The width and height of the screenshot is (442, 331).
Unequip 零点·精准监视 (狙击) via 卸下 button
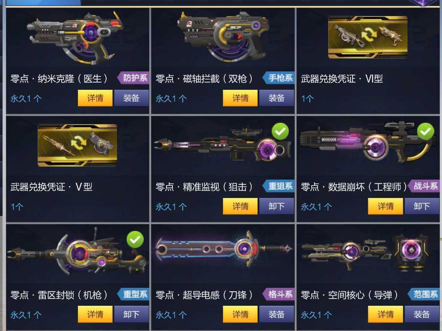click(x=276, y=206)
